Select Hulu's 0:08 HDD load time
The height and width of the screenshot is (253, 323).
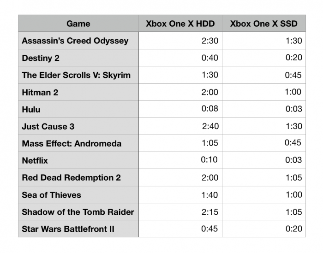click(210, 109)
